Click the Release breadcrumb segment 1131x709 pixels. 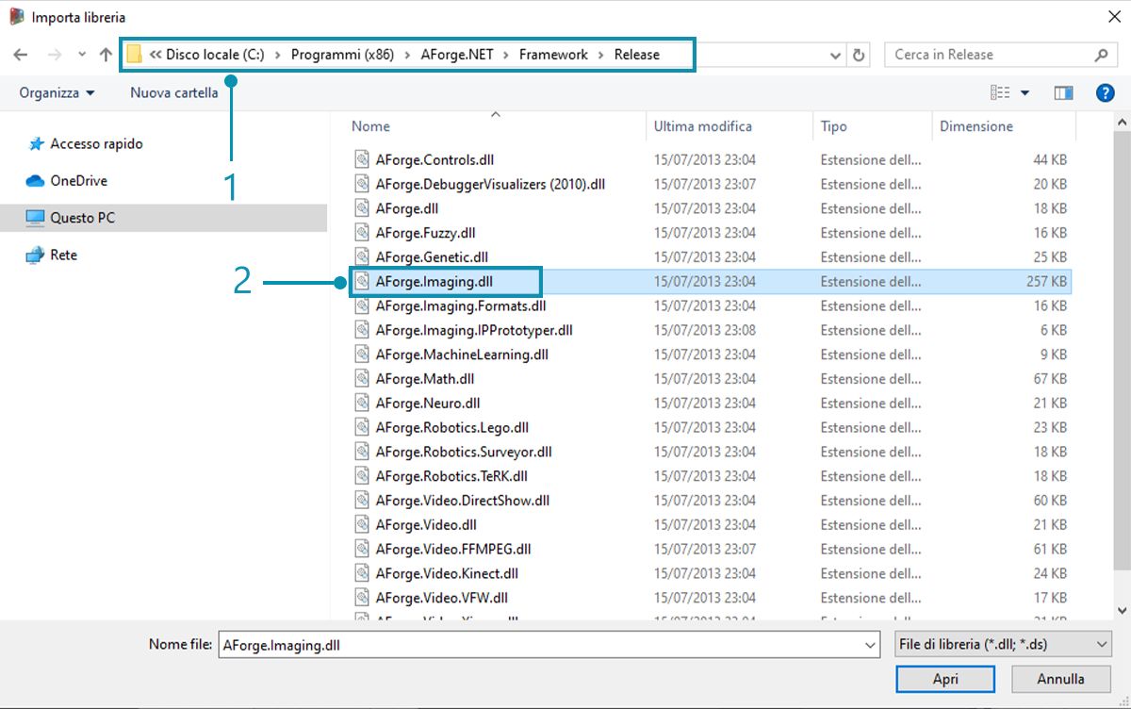(637, 55)
